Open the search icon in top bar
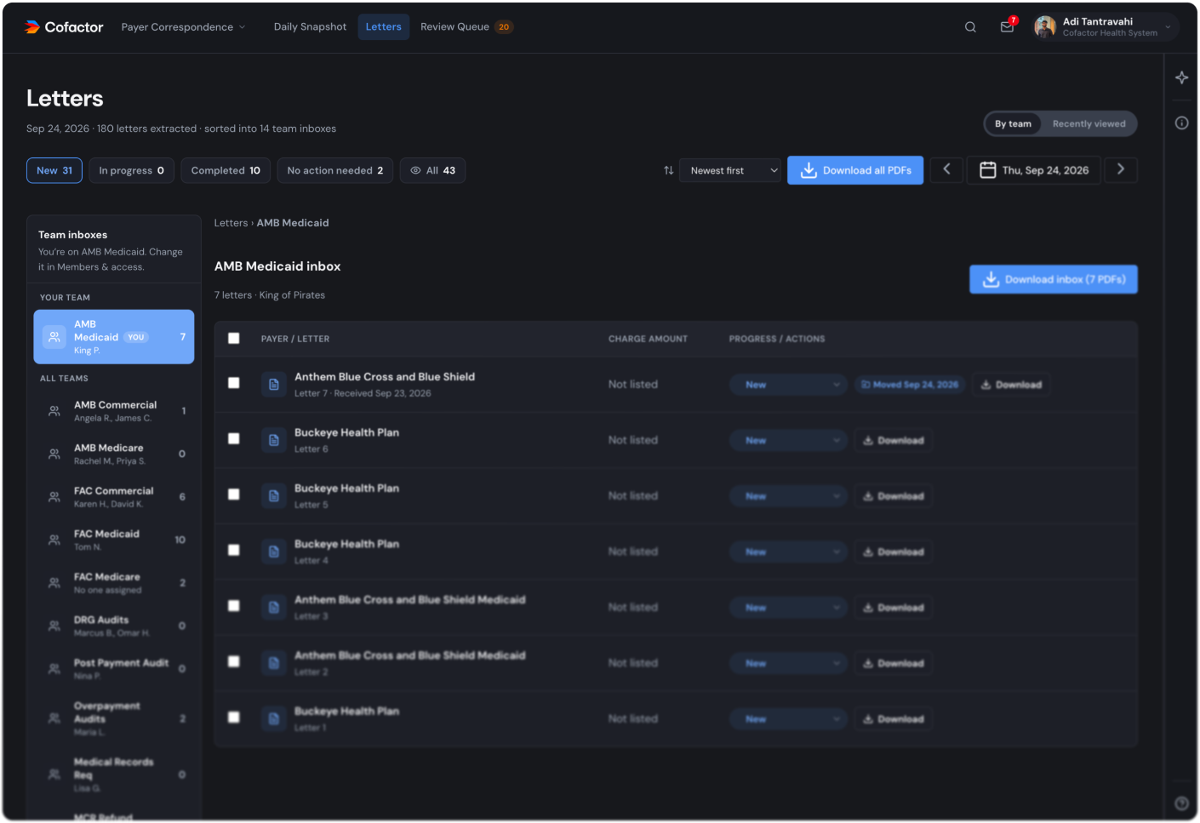This screenshot has width=1200, height=823. click(x=970, y=27)
